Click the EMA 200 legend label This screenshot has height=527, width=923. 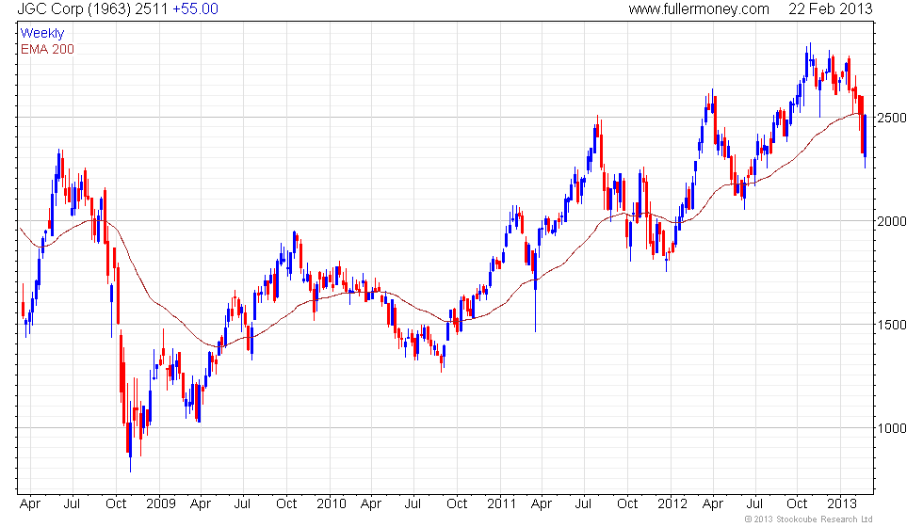coord(47,49)
